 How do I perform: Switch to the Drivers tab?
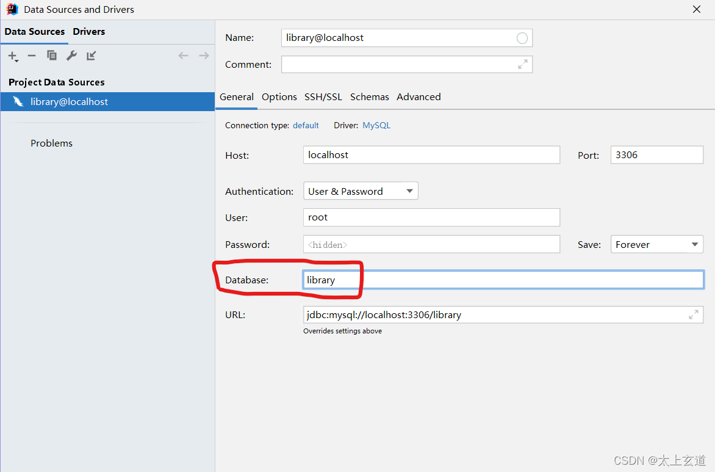click(89, 32)
